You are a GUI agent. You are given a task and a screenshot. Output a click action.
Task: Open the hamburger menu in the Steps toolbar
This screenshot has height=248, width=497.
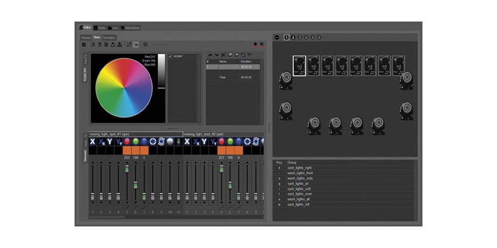pos(83,45)
